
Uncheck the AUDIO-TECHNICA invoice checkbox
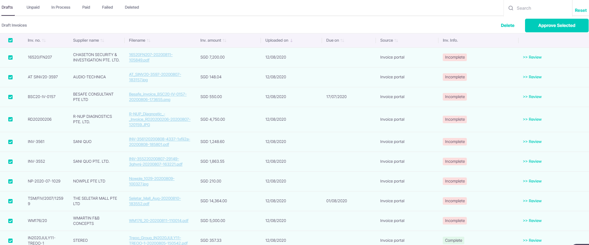coord(10,77)
